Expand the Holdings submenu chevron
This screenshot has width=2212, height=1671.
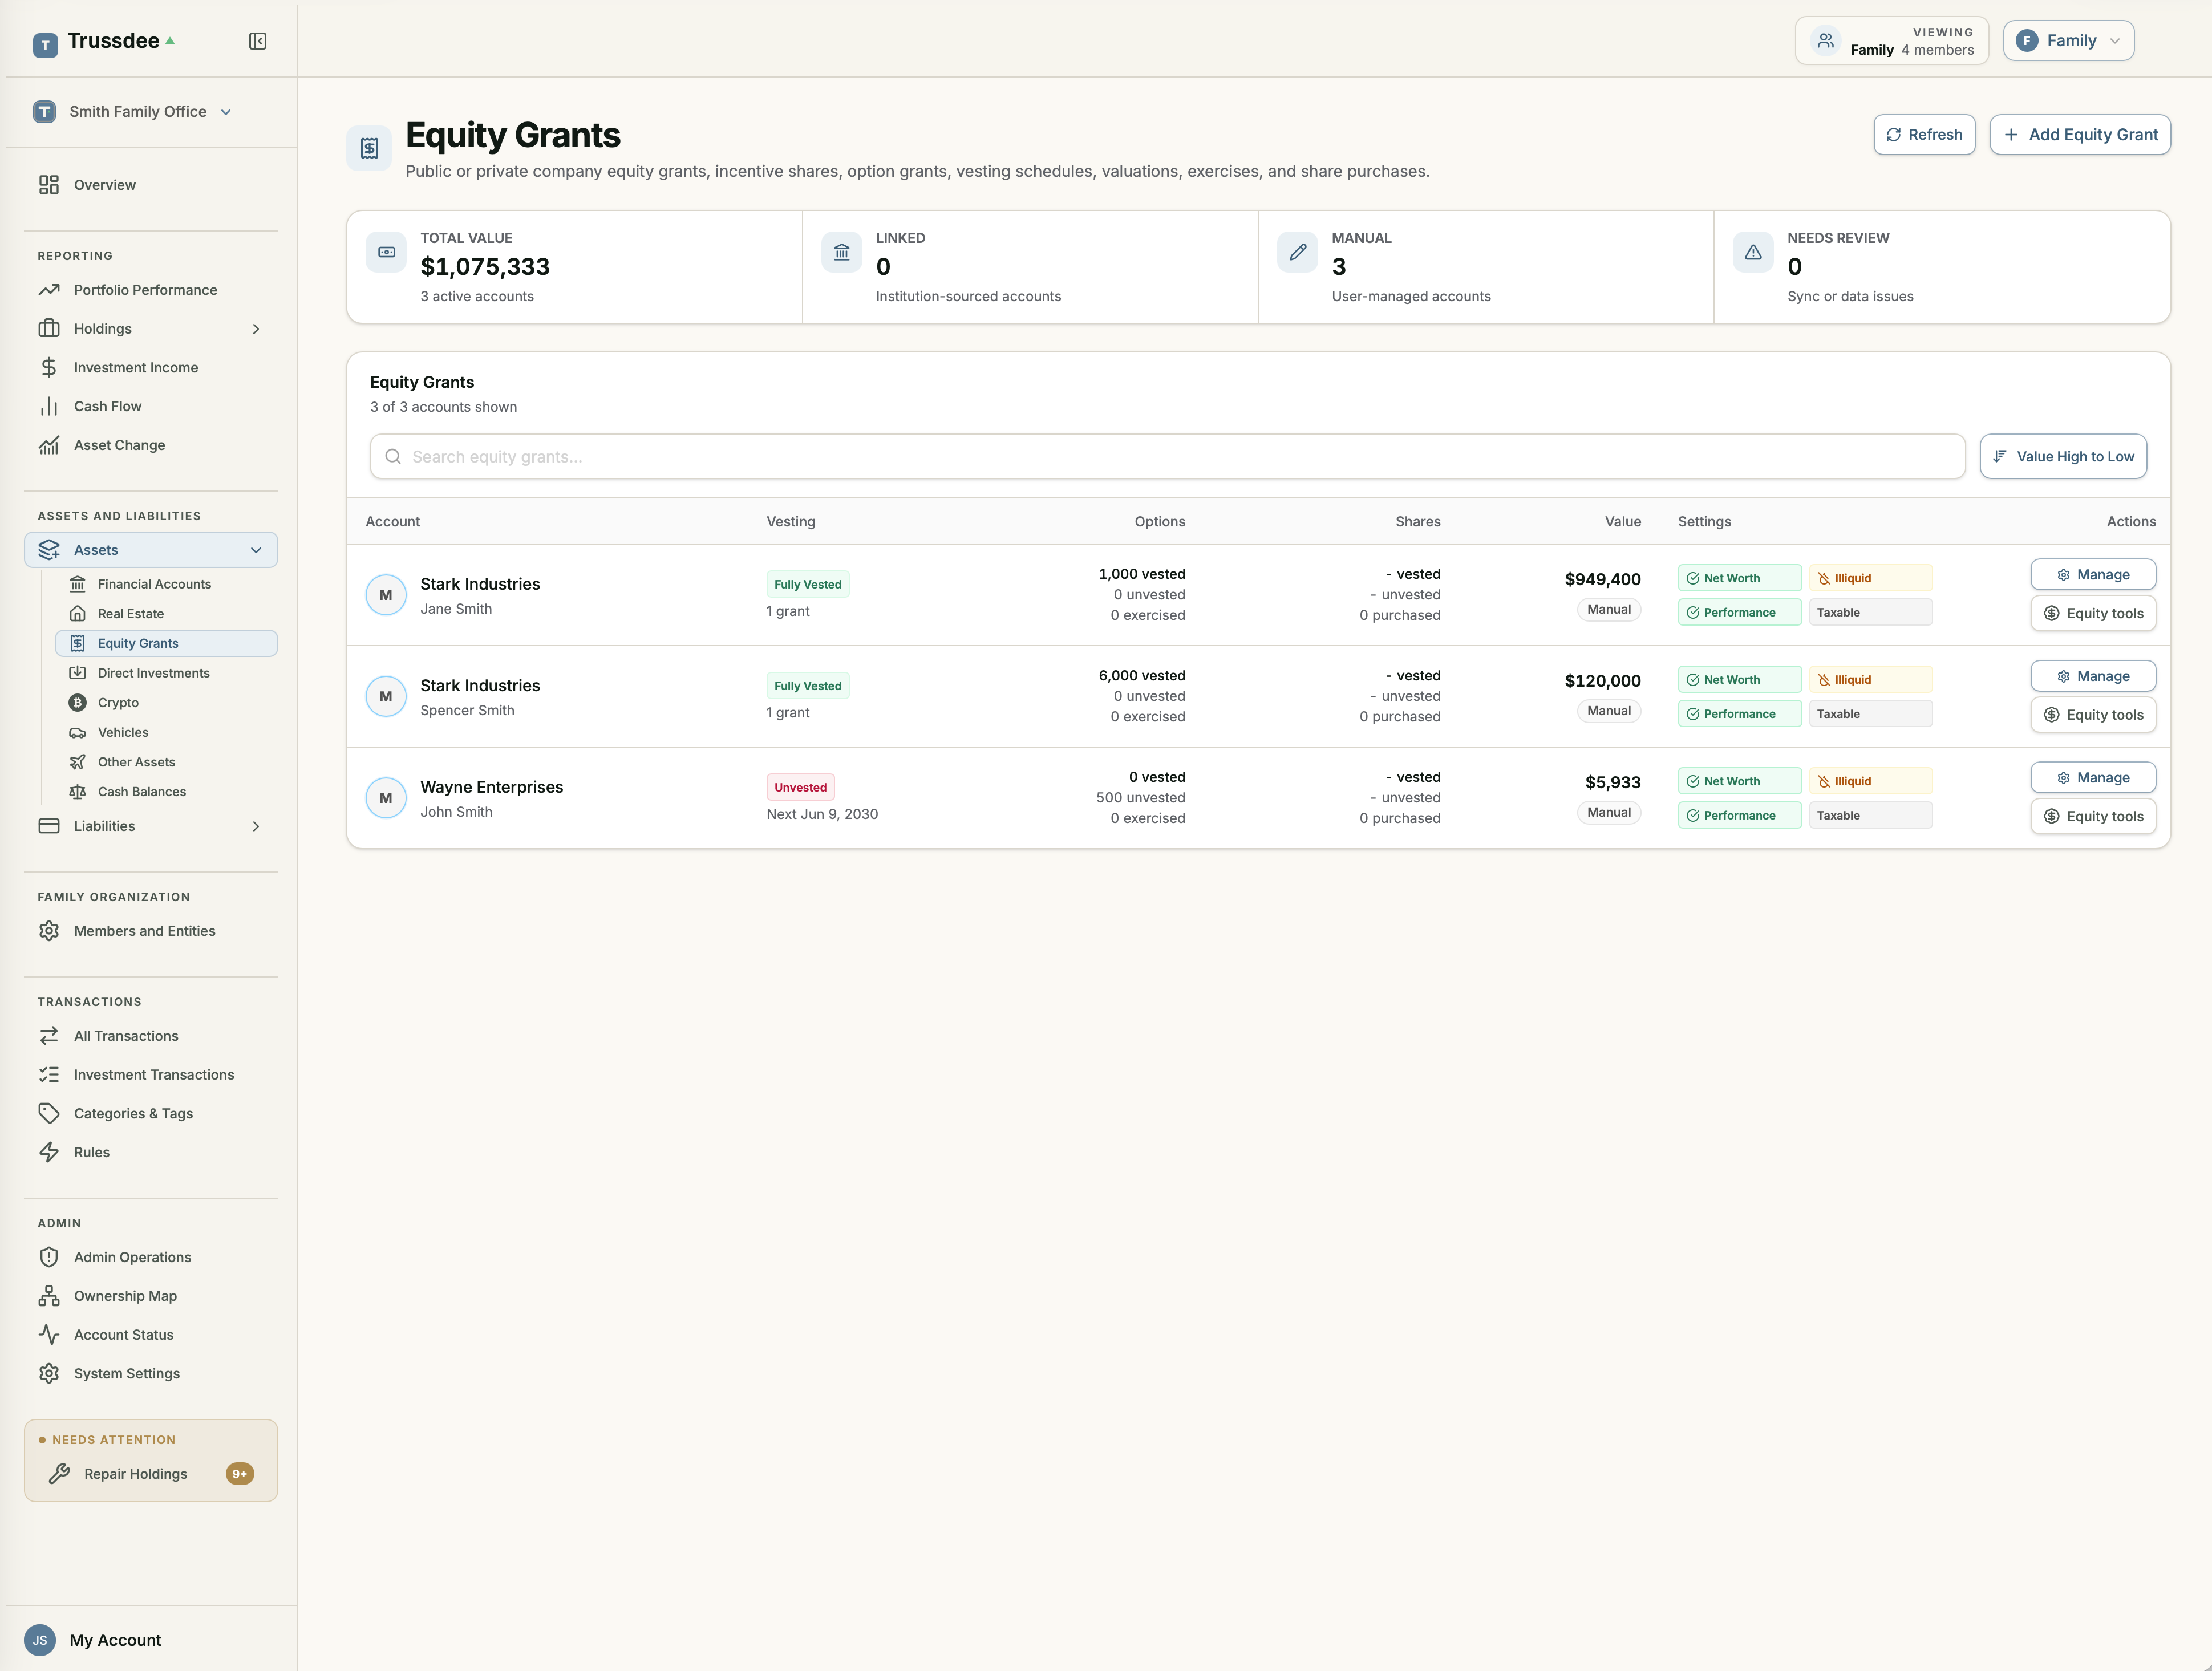point(256,329)
